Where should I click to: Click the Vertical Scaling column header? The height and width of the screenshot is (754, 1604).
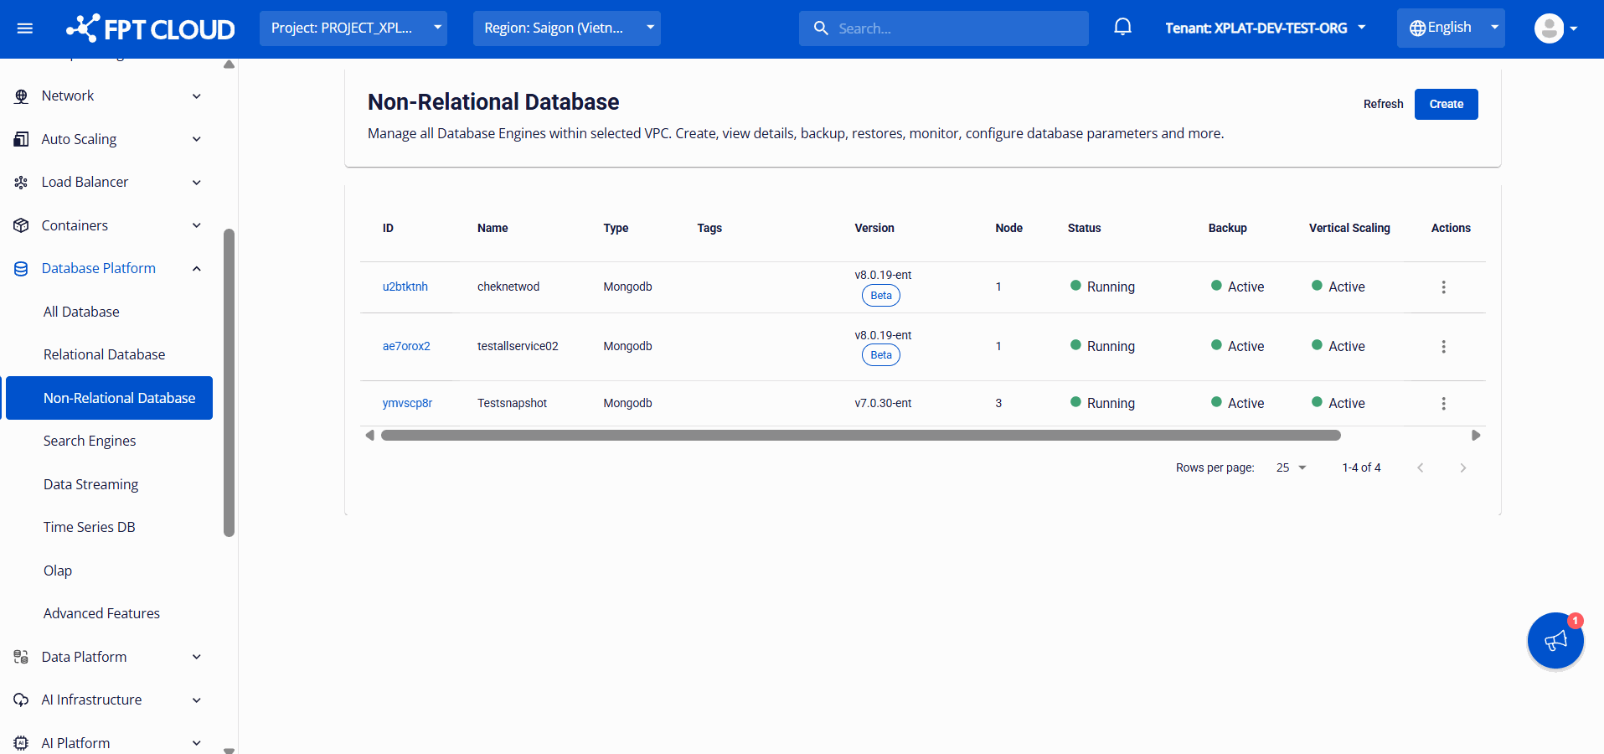coord(1349,228)
